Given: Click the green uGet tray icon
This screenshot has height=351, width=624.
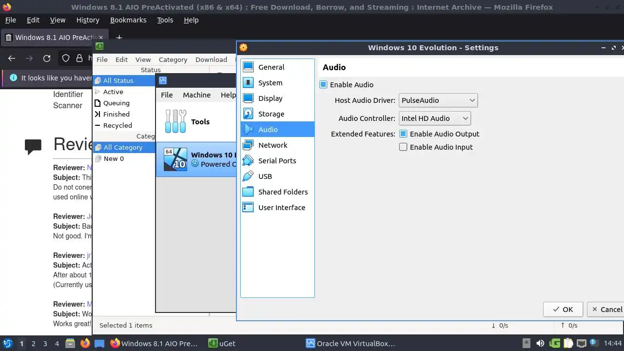Looking at the screenshot, I should 555,343.
